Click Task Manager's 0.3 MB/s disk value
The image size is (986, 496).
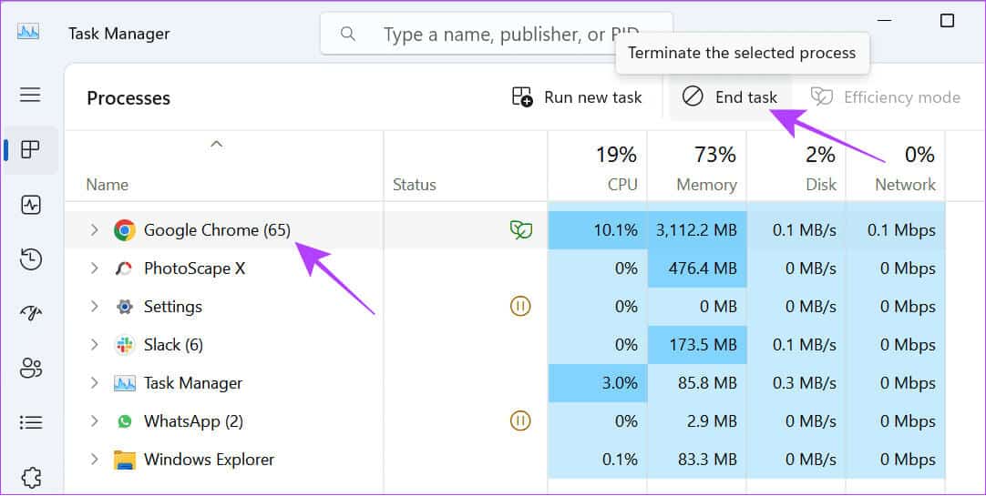805,383
